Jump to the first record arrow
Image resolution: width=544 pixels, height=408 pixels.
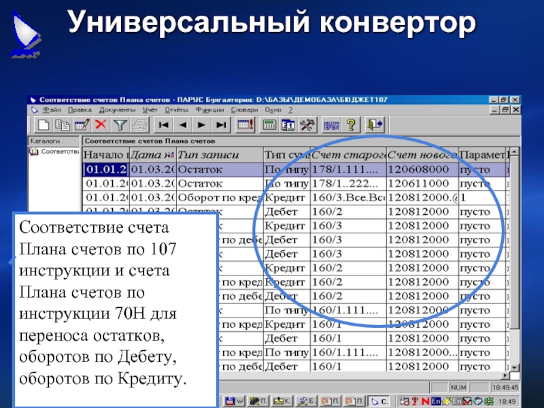pos(163,124)
